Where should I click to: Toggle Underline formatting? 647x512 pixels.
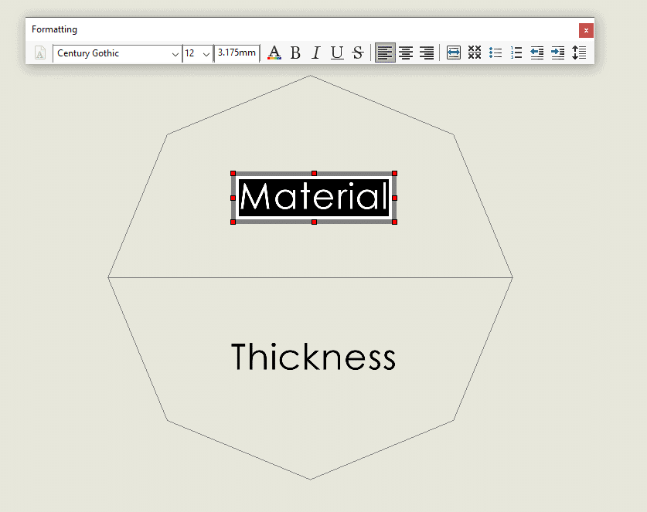click(337, 53)
